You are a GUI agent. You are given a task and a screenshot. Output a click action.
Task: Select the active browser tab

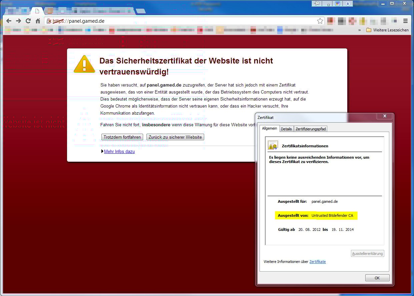point(37,11)
